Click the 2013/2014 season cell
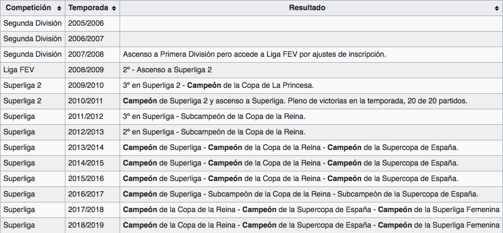 click(86, 148)
